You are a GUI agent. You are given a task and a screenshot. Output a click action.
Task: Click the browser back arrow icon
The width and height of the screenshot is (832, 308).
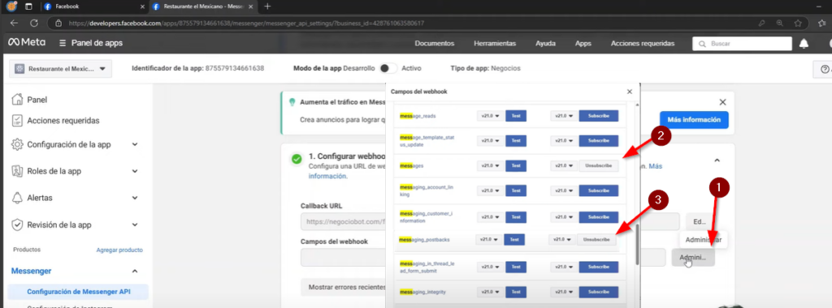click(x=14, y=24)
